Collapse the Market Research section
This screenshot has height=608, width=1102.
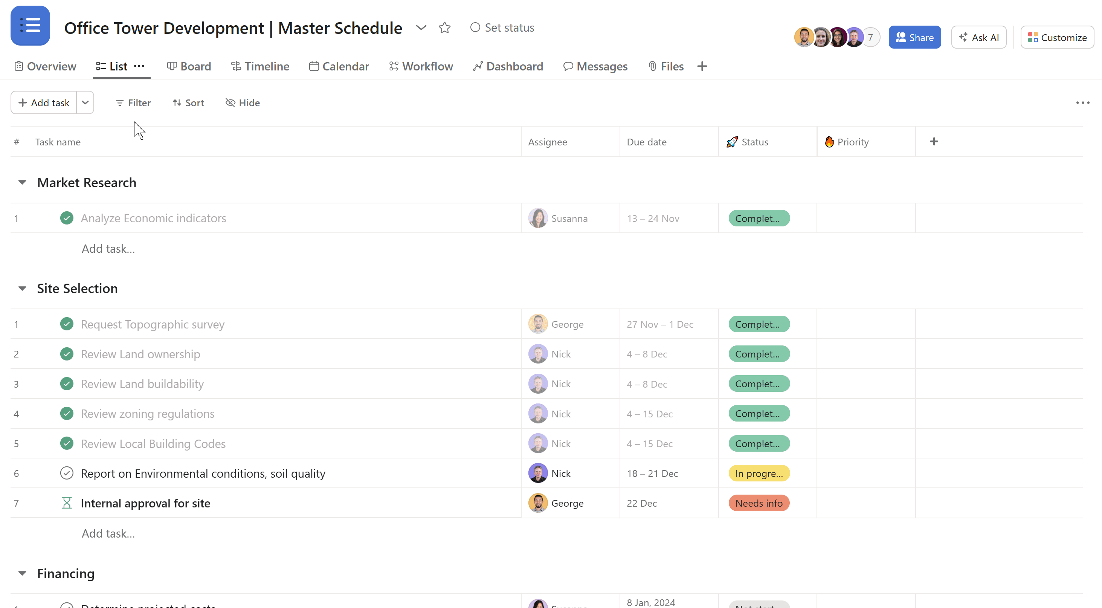click(22, 182)
